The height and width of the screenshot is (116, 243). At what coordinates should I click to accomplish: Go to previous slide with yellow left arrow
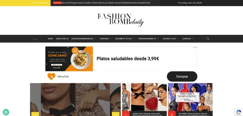(x=35, y=114)
